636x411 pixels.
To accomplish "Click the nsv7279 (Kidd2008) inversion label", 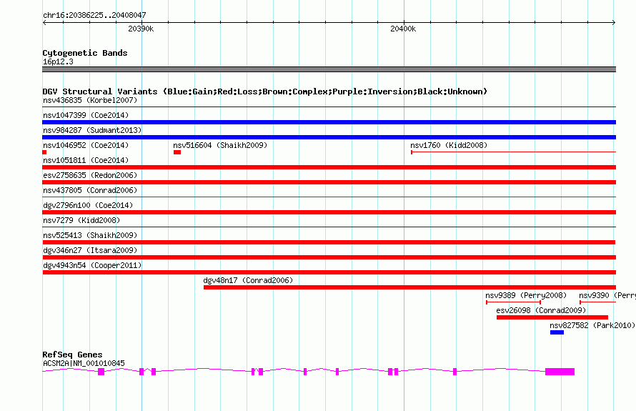I will (81, 220).
